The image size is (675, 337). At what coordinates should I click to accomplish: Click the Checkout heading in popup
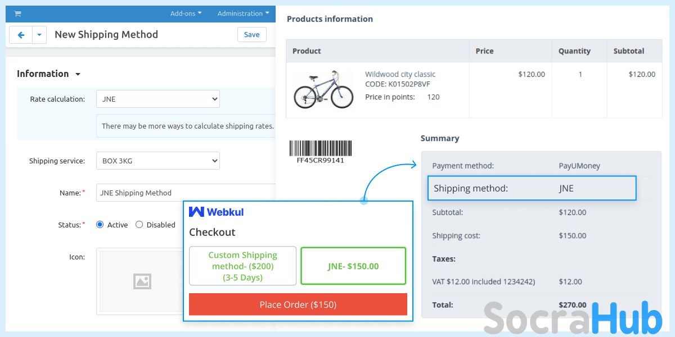212,232
